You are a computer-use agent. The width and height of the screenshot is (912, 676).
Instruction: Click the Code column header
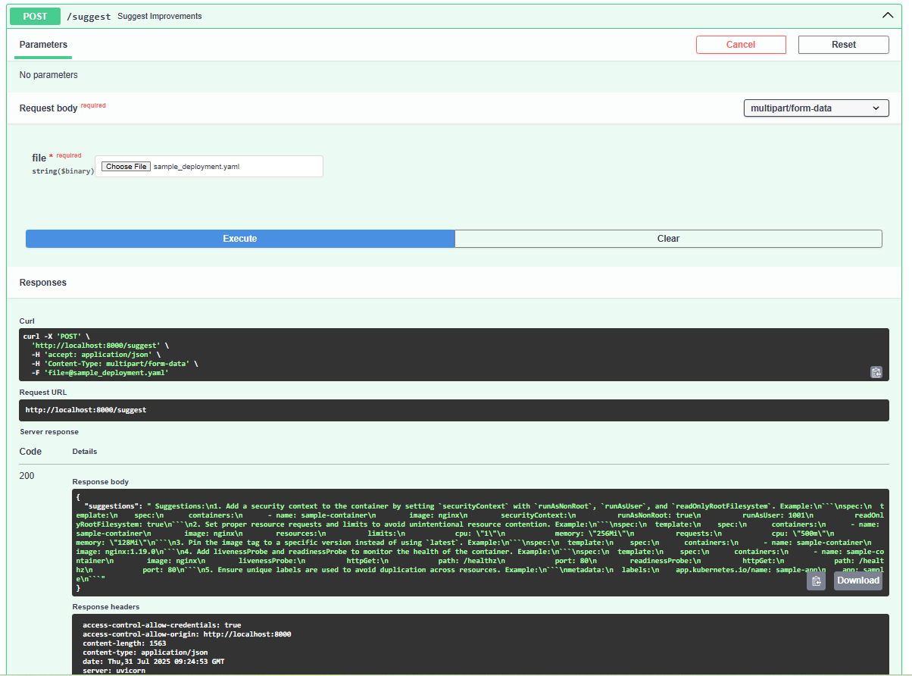30,452
